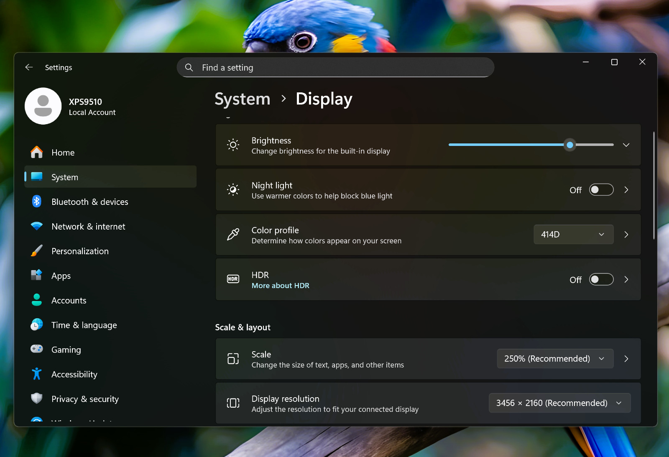Open Gaming settings label
The height and width of the screenshot is (457, 669).
pyautogui.click(x=66, y=350)
